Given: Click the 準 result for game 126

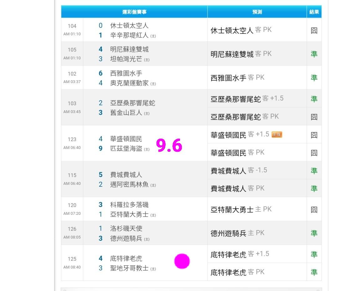Looking at the screenshot, I should 314,233.
